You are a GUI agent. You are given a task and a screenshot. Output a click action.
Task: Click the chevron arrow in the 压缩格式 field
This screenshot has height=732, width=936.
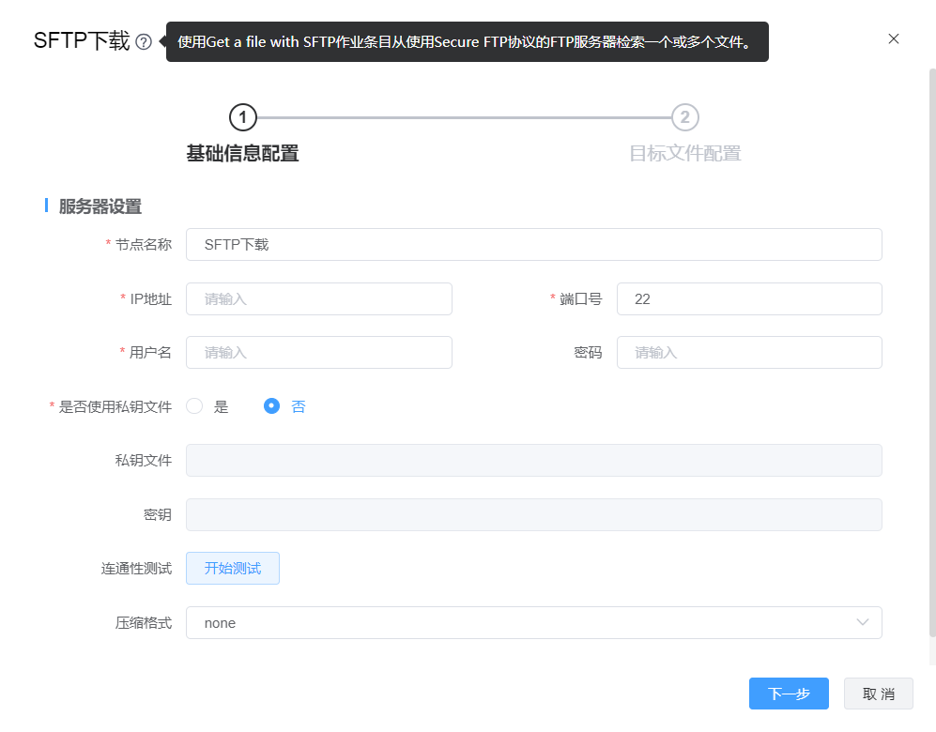[863, 623]
